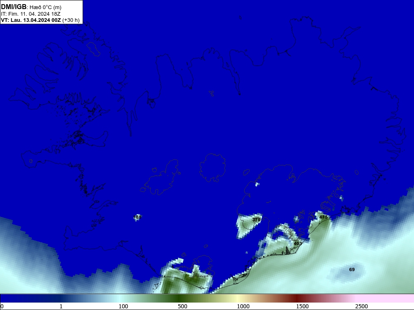414x310 pixels.
Task: Click the 475 value label on the map
Action: tap(323, 217)
